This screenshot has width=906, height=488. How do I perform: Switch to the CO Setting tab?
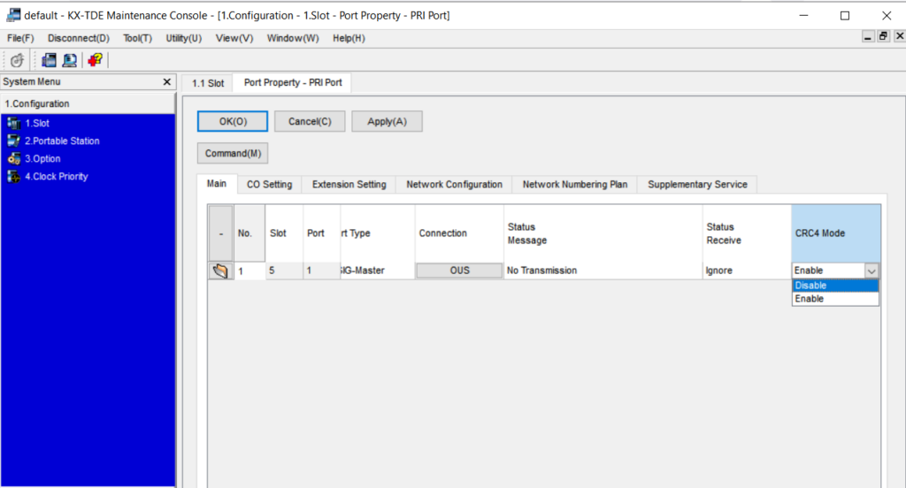(x=269, y=185)
